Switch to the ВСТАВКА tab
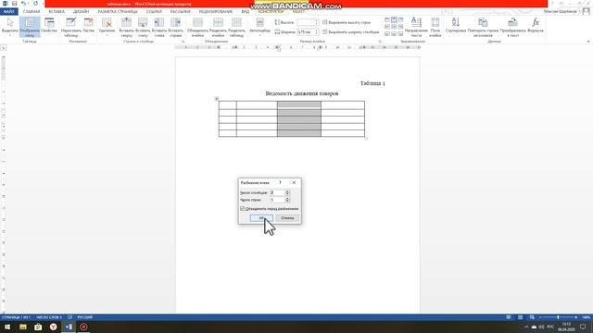 [57, 12]
